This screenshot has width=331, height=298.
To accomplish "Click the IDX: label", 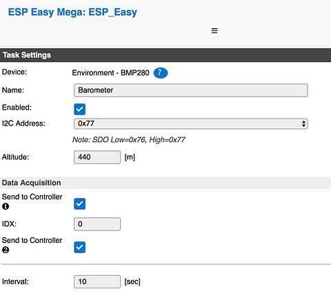I will click(x=9, y=224).
